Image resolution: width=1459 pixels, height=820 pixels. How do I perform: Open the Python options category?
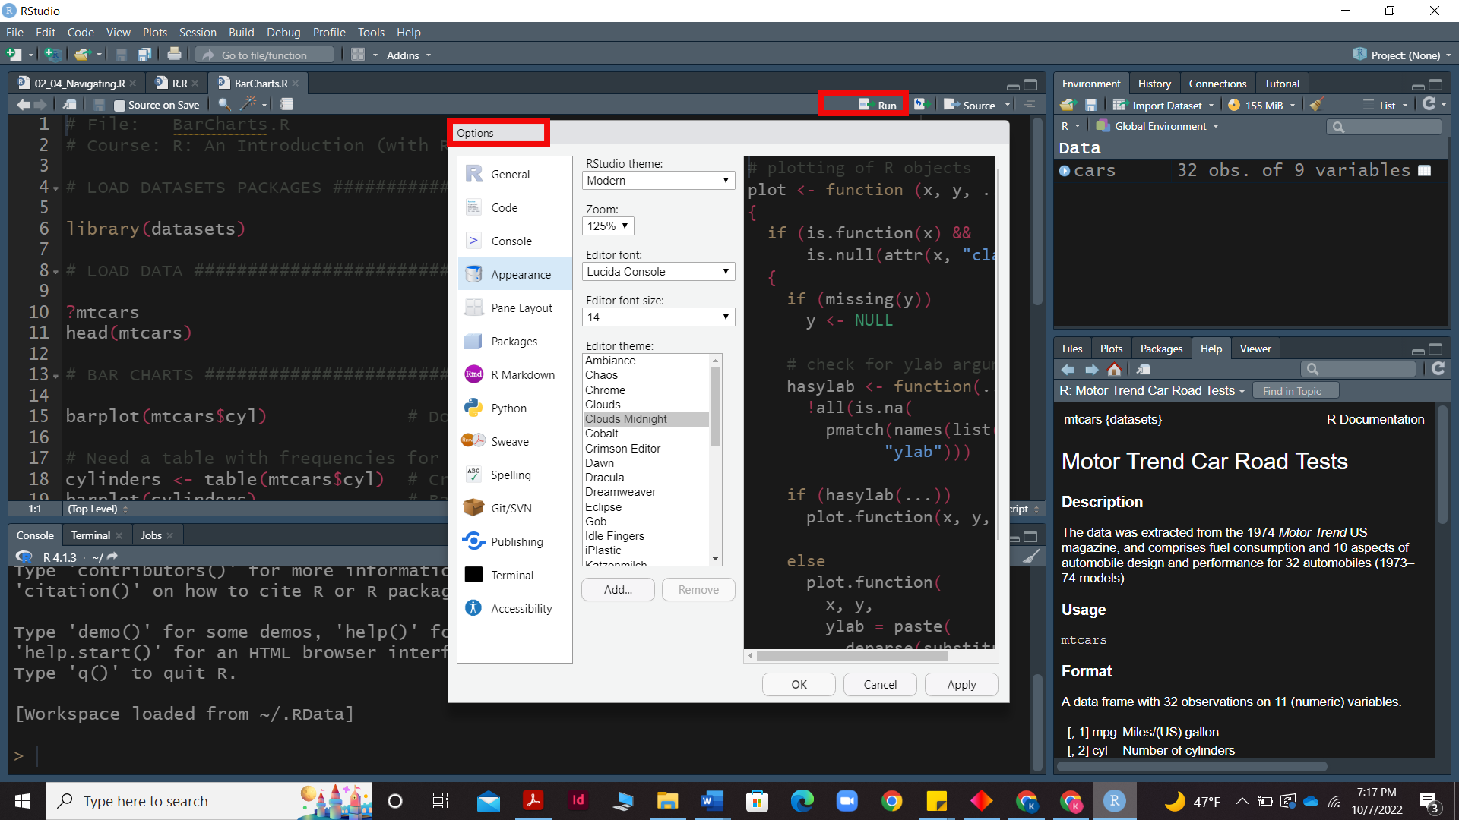click(514, 408)
